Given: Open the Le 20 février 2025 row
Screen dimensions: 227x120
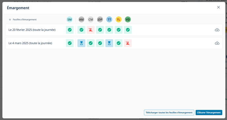Looking at the screenshot, I should click(x=114, y=30).
